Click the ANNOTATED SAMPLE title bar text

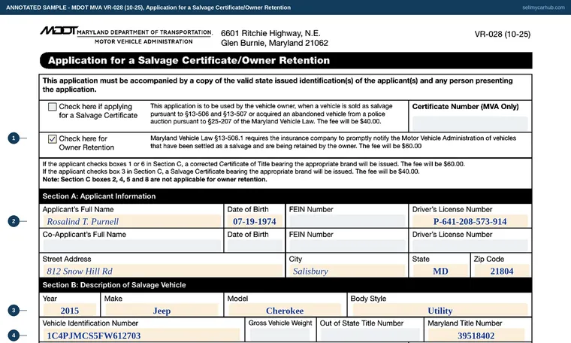148,8
